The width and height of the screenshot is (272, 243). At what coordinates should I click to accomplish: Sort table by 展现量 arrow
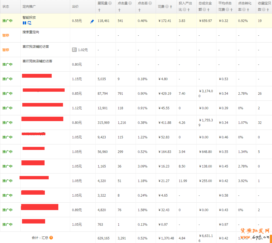(x=99, y=10)
